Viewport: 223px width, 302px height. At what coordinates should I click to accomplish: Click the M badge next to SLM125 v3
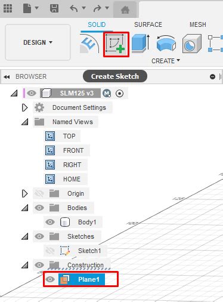[107, 93]
